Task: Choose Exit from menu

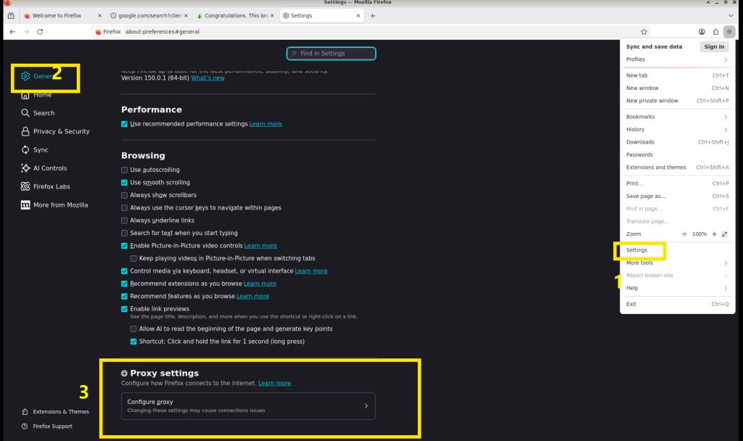Action: point(677,304)
